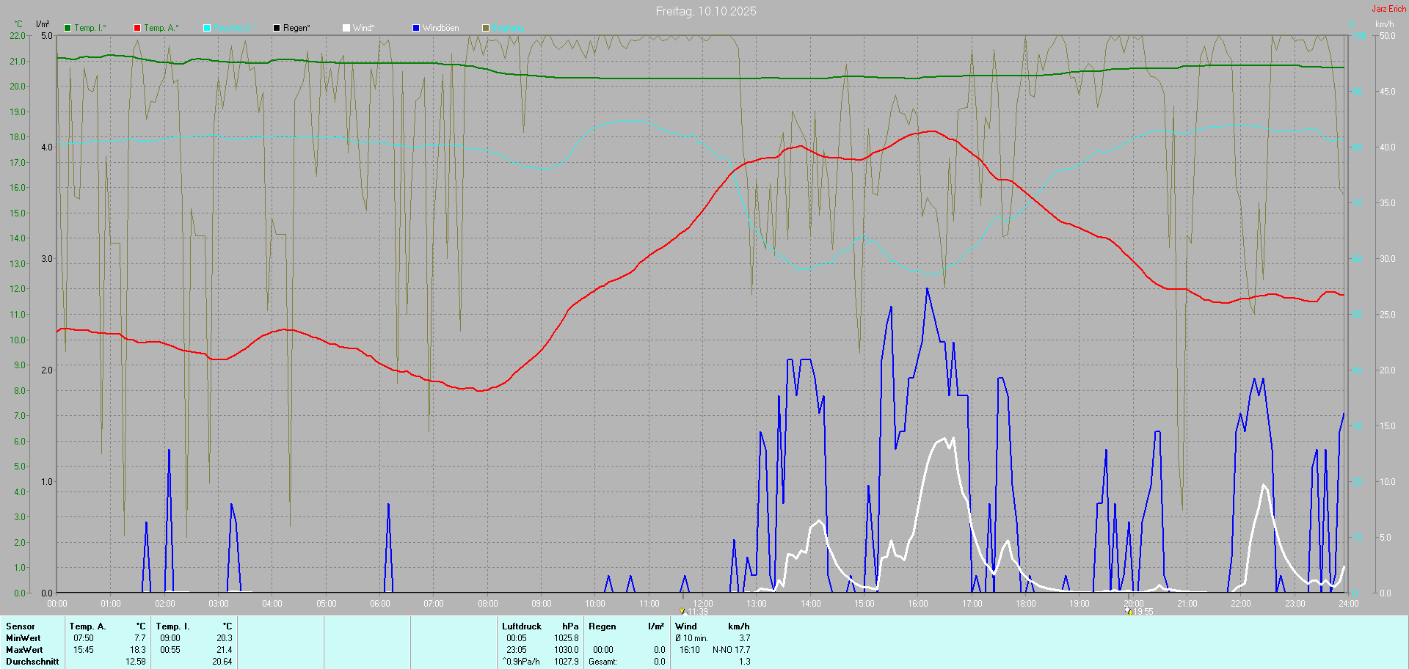Click the 'Gesamt:' rain total label
1409x669 pixels.
(602, 662)
